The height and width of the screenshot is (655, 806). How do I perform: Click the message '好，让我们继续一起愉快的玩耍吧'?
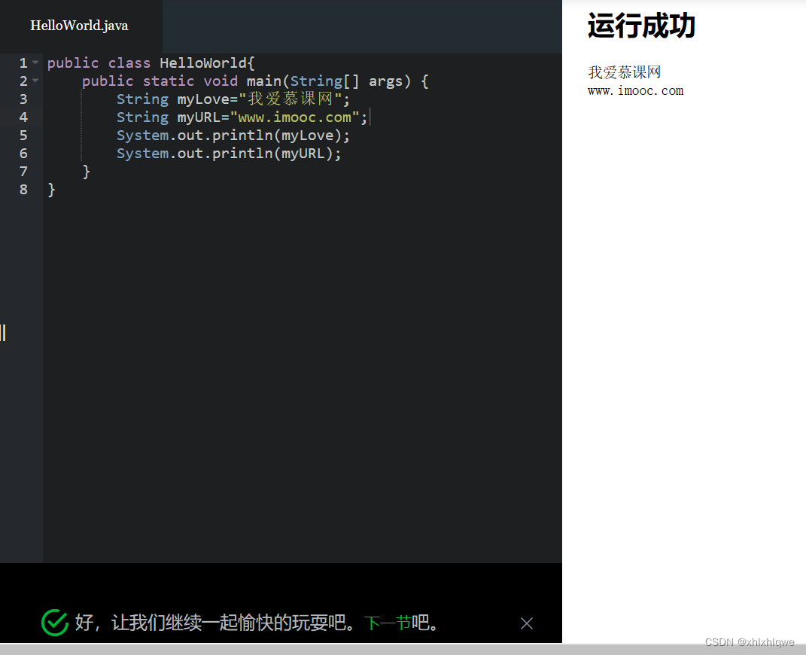(x=214, y=623)
